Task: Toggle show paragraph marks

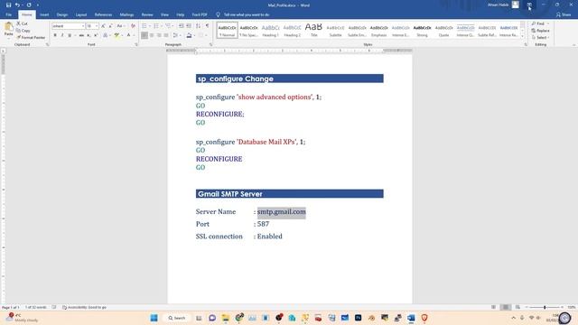Action: point(207,26)
